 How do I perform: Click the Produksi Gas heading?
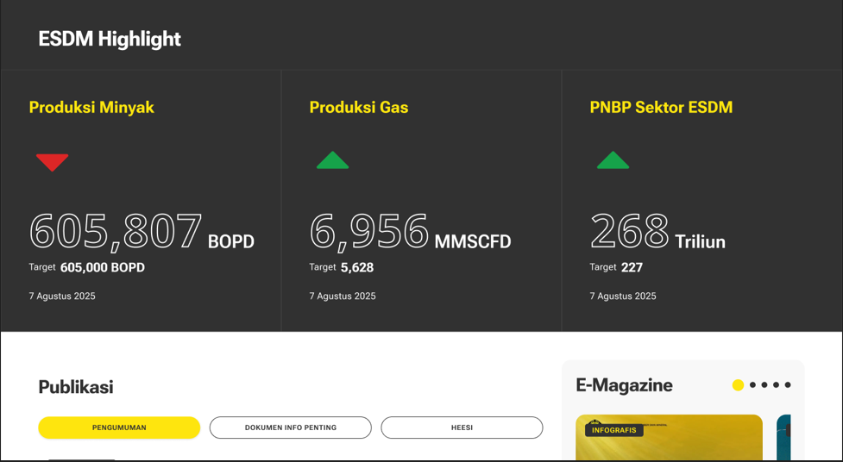pos(359,108)
